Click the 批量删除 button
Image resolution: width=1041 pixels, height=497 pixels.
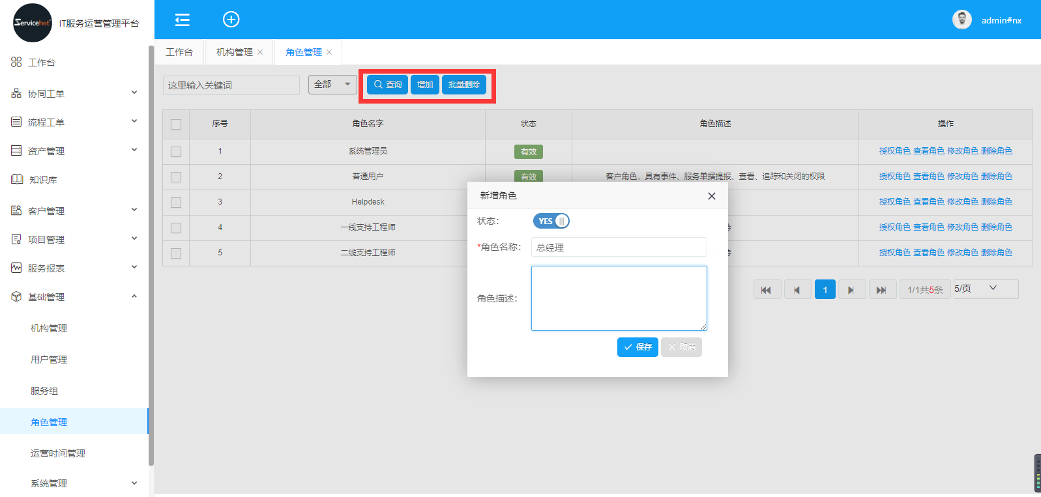point(463,85)
